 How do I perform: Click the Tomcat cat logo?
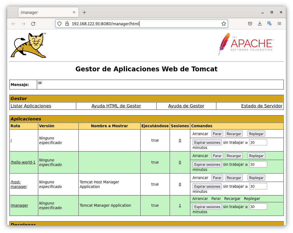[29, 45]
